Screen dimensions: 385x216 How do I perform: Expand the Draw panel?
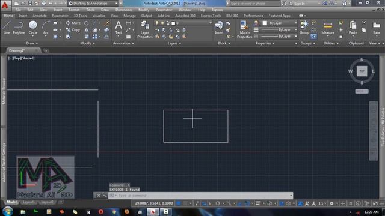click(x=32, y=43)
